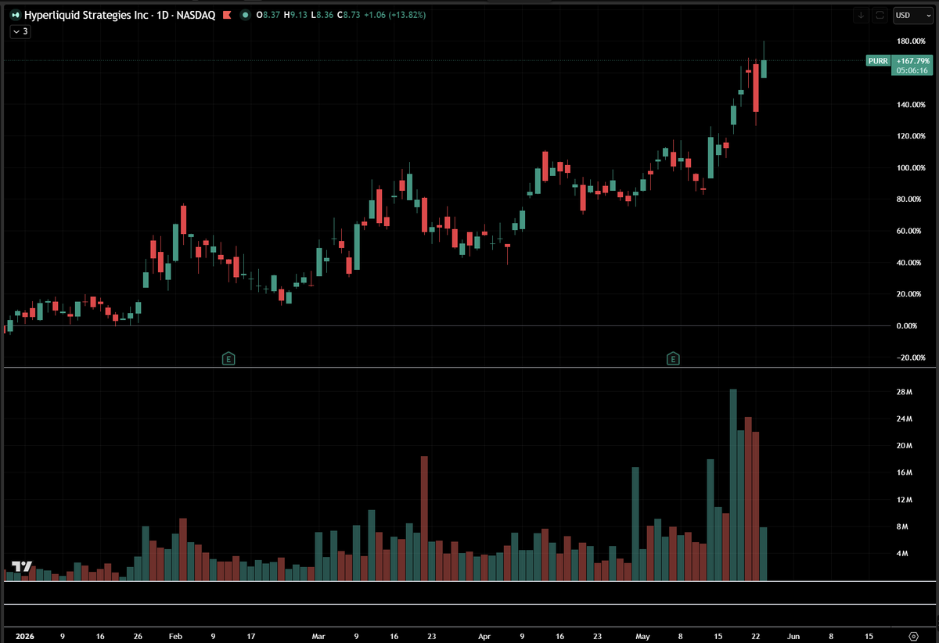Click the Jun label on time axis

tap(793, 637)
